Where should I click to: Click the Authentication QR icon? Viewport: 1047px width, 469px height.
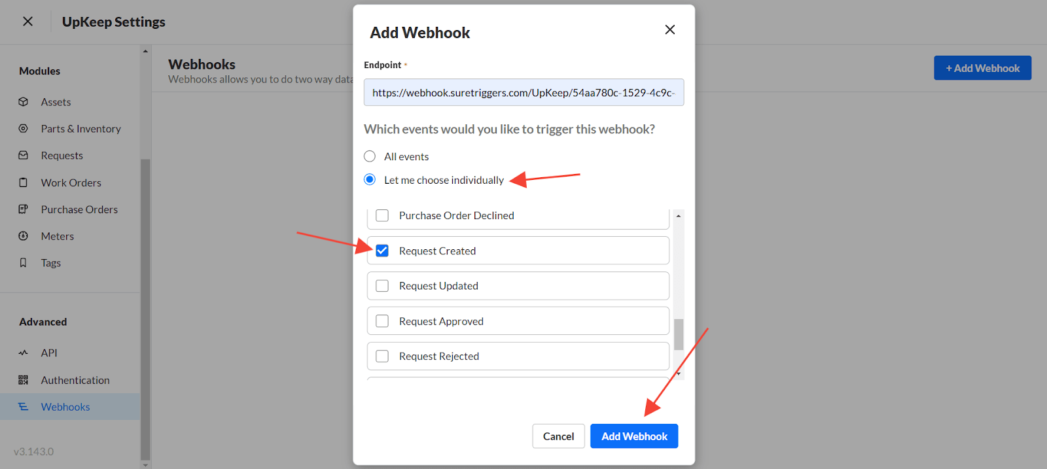[x=24, y=380]
